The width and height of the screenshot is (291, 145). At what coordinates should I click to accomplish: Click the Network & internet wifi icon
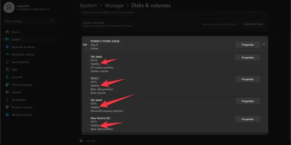7,55
